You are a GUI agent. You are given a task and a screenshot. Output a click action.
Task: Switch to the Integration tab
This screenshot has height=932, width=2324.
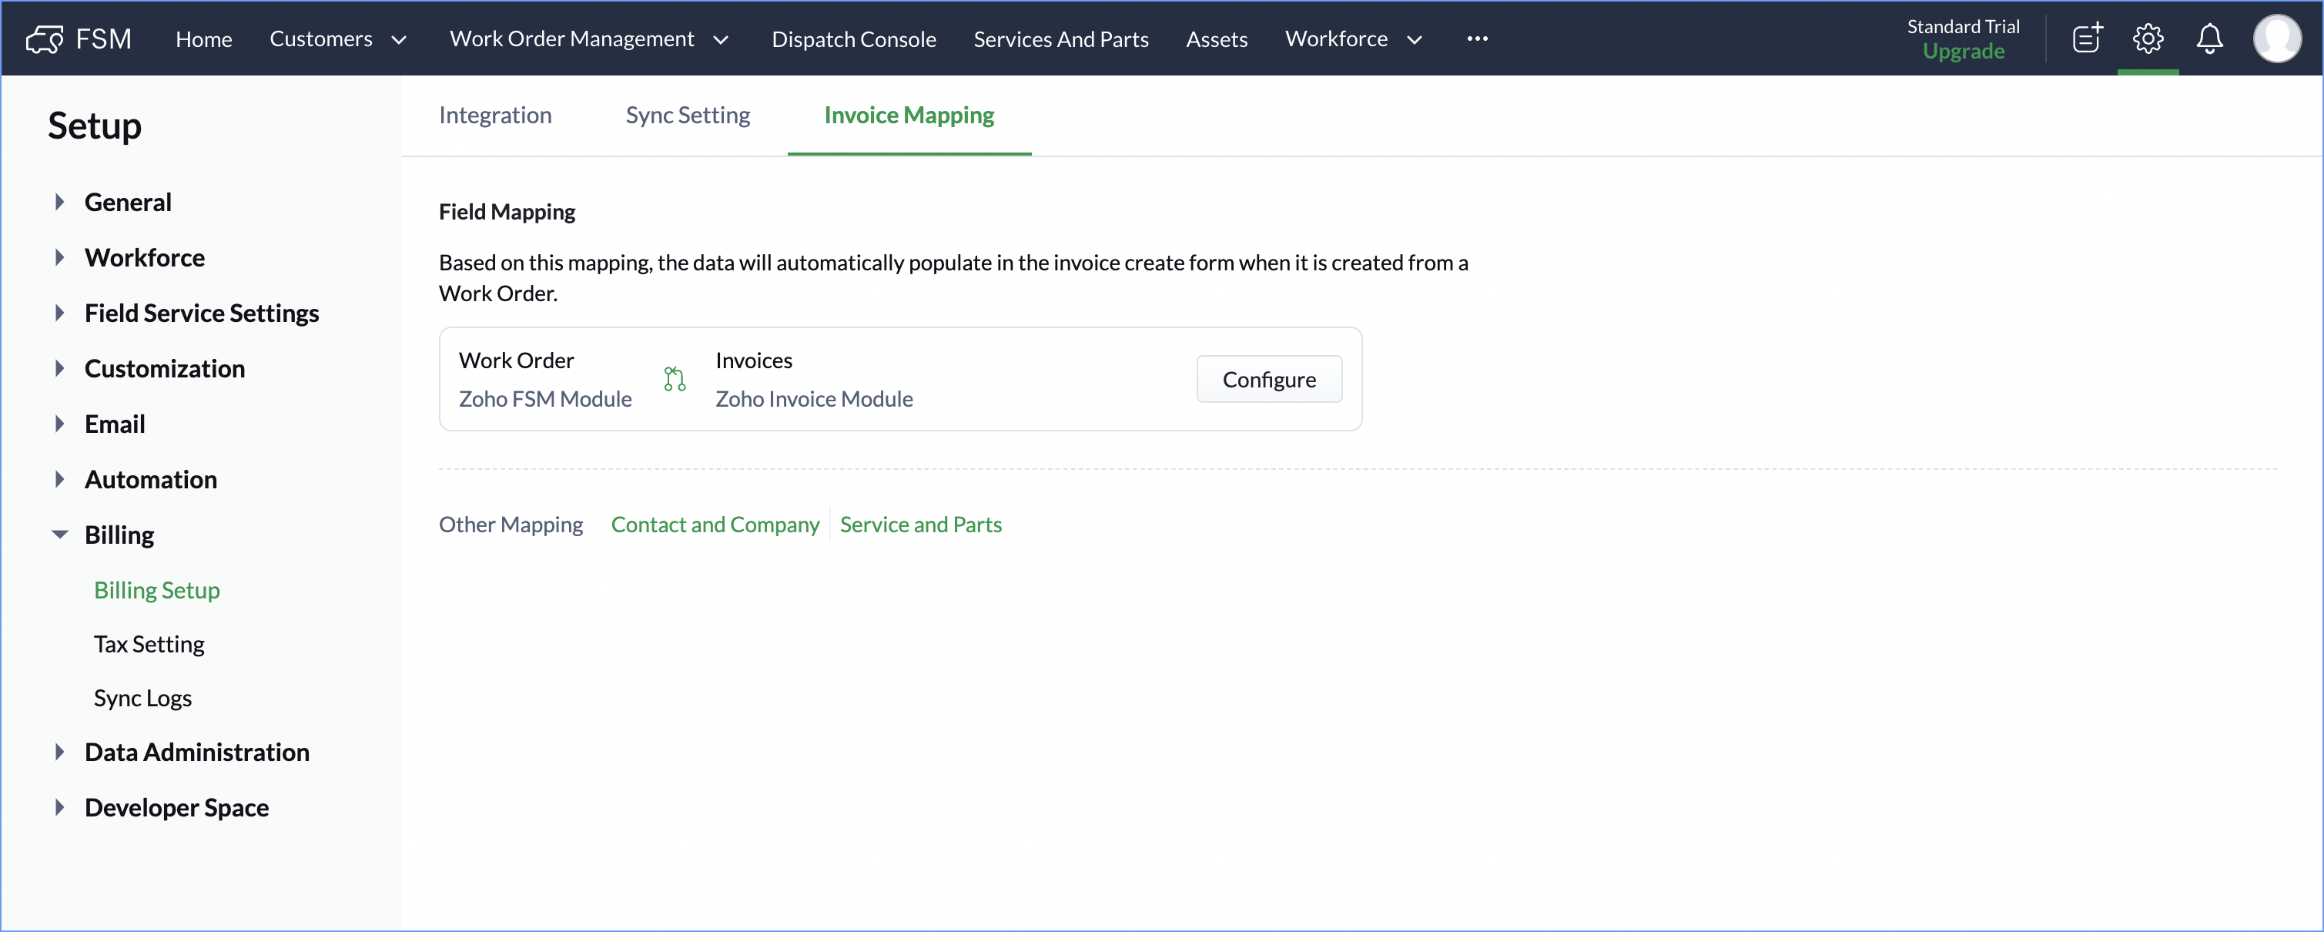494,116
